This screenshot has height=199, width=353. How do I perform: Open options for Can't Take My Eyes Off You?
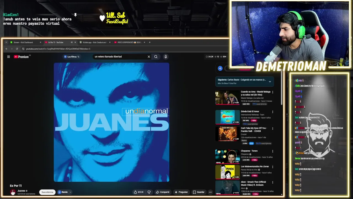273,129
